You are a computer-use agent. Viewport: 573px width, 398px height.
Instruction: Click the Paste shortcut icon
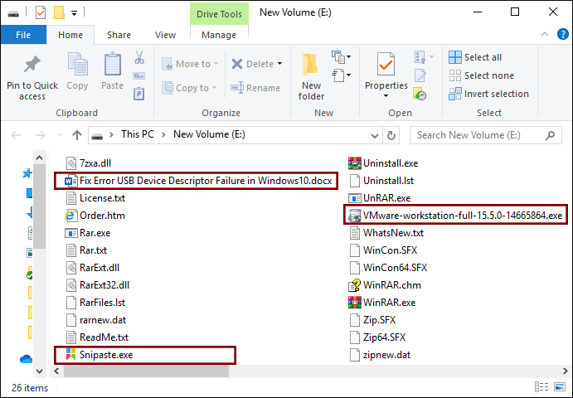tap(139, 94)
